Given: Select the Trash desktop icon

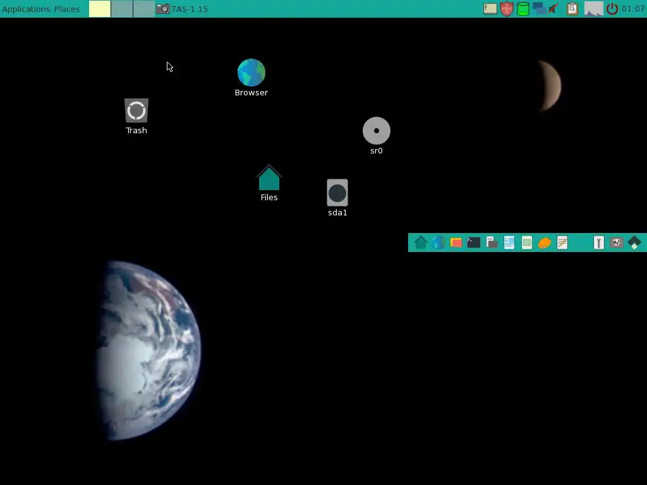Looking at the screenshot, I should (x=136, y=117).
